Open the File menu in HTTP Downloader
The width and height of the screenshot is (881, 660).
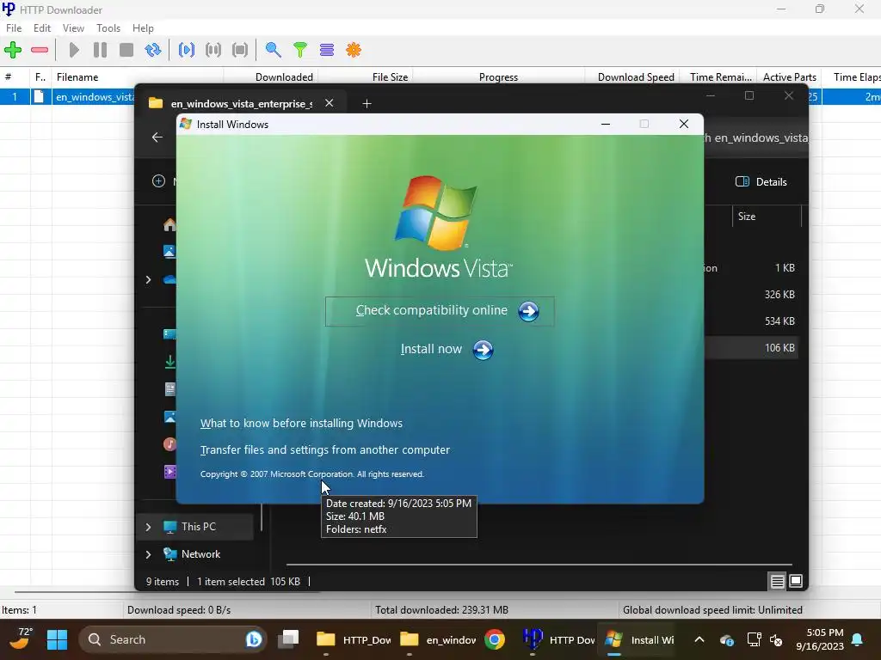(x=14, y=28)
